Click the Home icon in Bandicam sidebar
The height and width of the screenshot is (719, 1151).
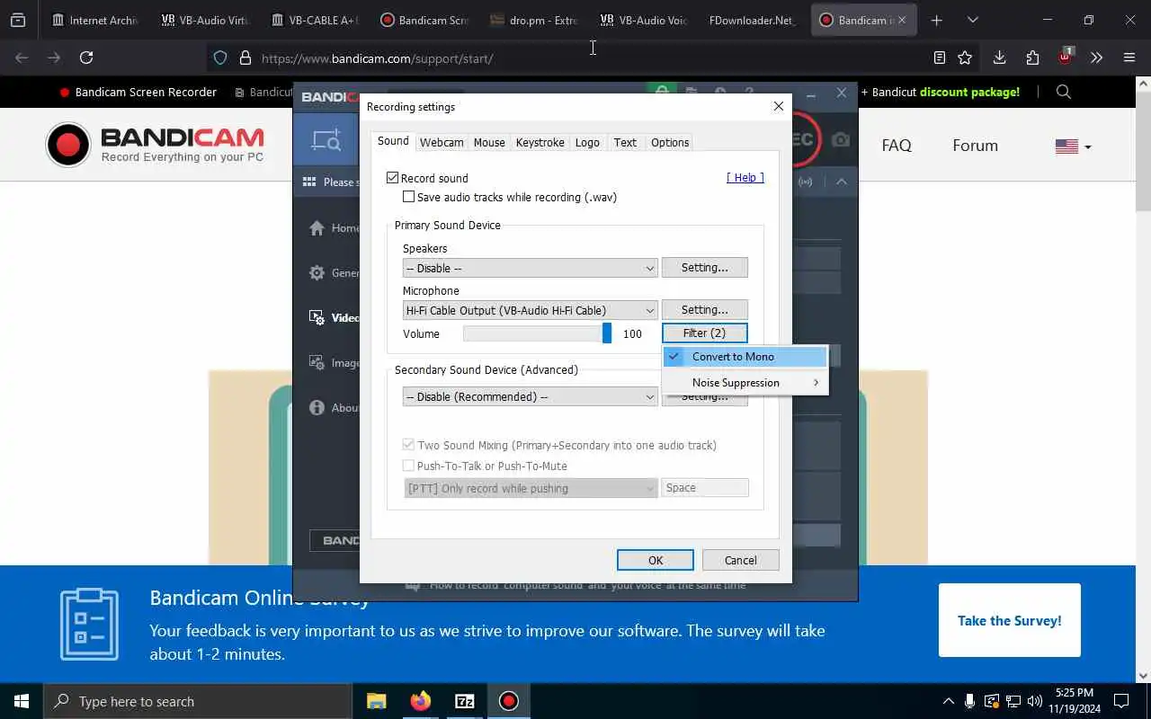click(317, 228)
